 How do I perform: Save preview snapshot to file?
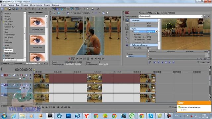pos(107,13)
